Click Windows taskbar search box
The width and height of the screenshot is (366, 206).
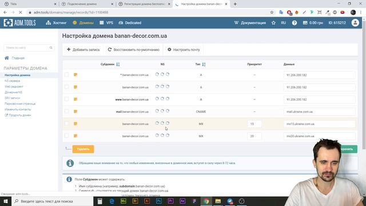pos(52,201)
